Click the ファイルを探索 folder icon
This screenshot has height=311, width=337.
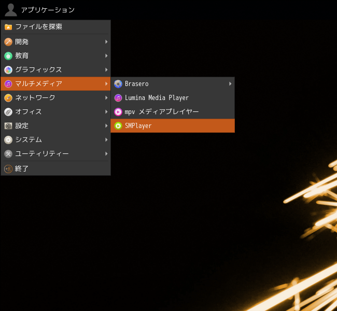point(8,27)
